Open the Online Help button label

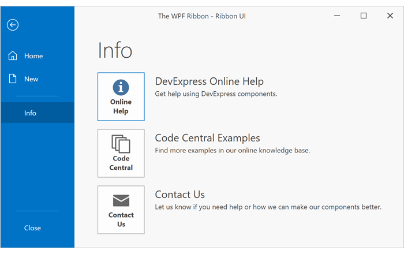121,106
